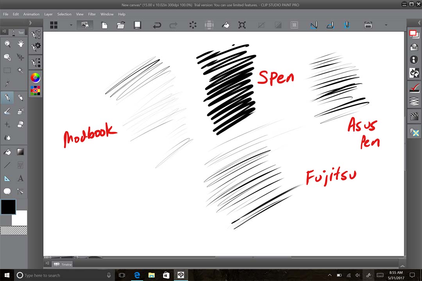Viewport: 422px width, 281px height.
Task: Select the Move Layer tool
Action: click(x=20, y=57)
